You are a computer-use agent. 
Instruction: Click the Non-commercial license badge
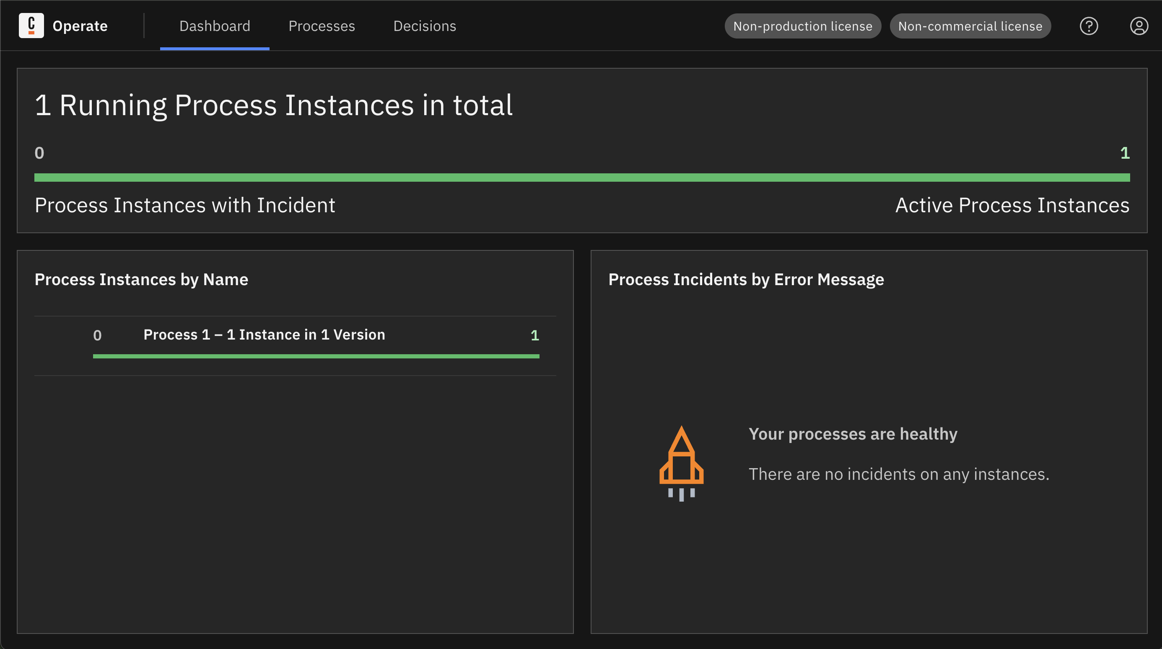pos(970,26)
